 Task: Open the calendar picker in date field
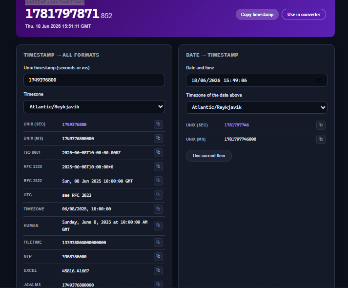[319, 81]
